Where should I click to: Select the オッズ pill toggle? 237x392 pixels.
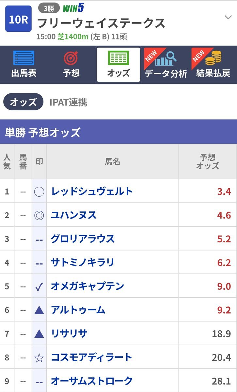23,102
